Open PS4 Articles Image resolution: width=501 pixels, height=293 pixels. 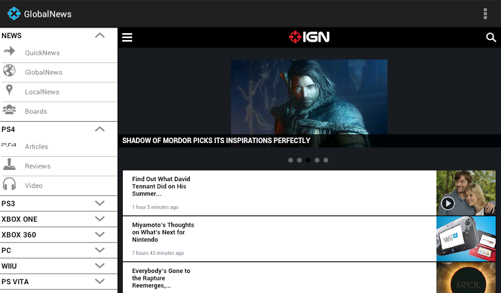coord(59,147)
